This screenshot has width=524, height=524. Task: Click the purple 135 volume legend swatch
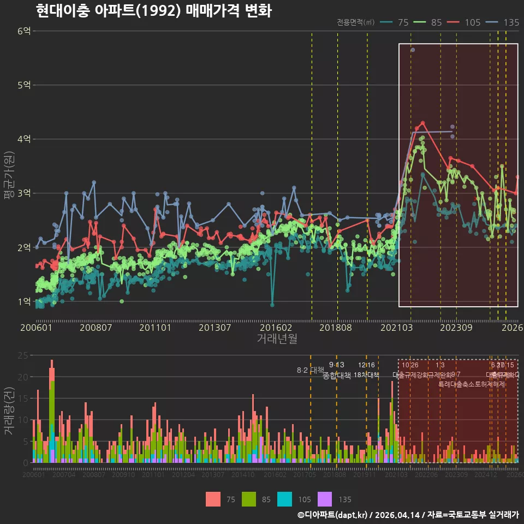[x=324, y=499]
